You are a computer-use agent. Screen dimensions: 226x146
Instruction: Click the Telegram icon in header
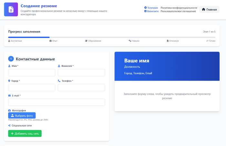pos(145,7)
